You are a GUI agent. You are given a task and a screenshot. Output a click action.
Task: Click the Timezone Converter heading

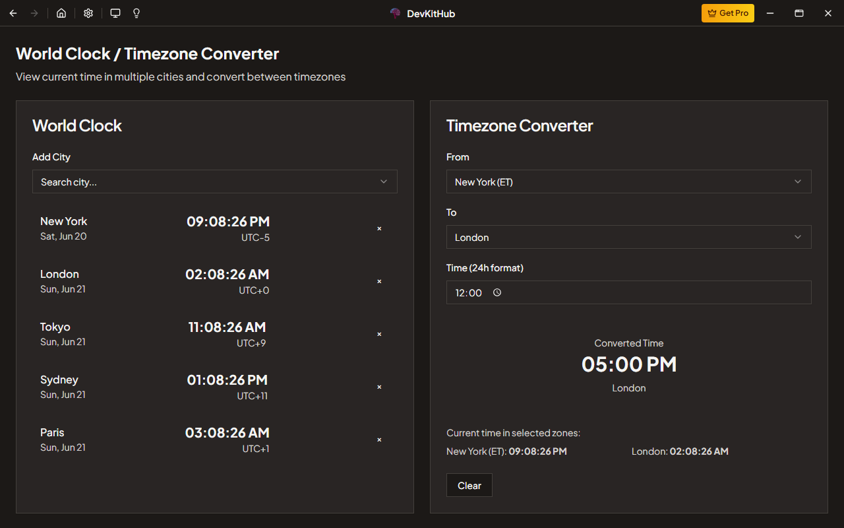520,125
